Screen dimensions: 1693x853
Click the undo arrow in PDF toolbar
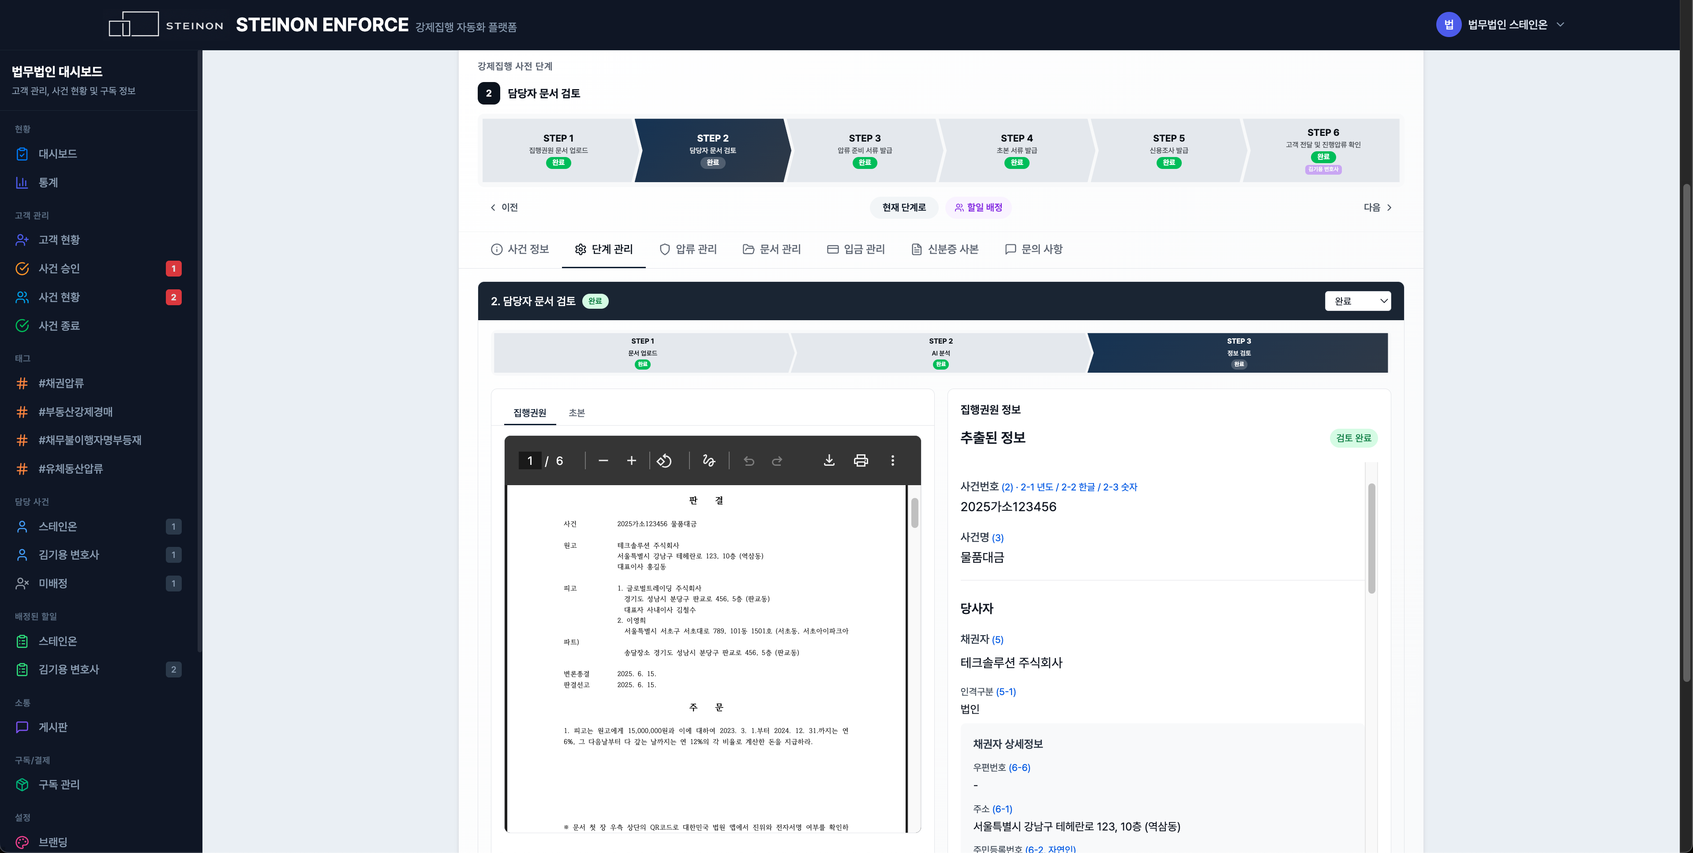click(x=749, y=460)
